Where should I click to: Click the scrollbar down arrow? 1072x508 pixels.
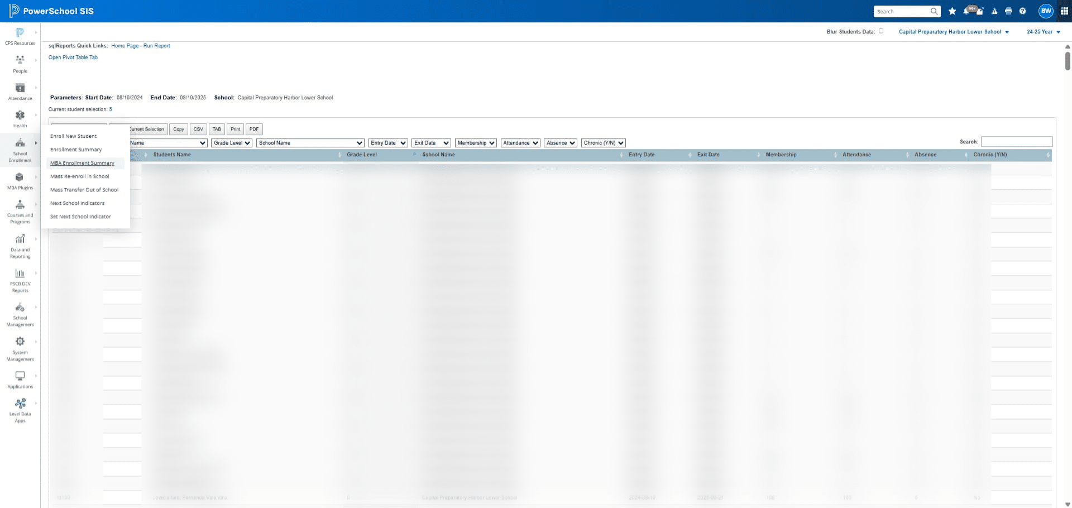click(x=1068, y=504)
